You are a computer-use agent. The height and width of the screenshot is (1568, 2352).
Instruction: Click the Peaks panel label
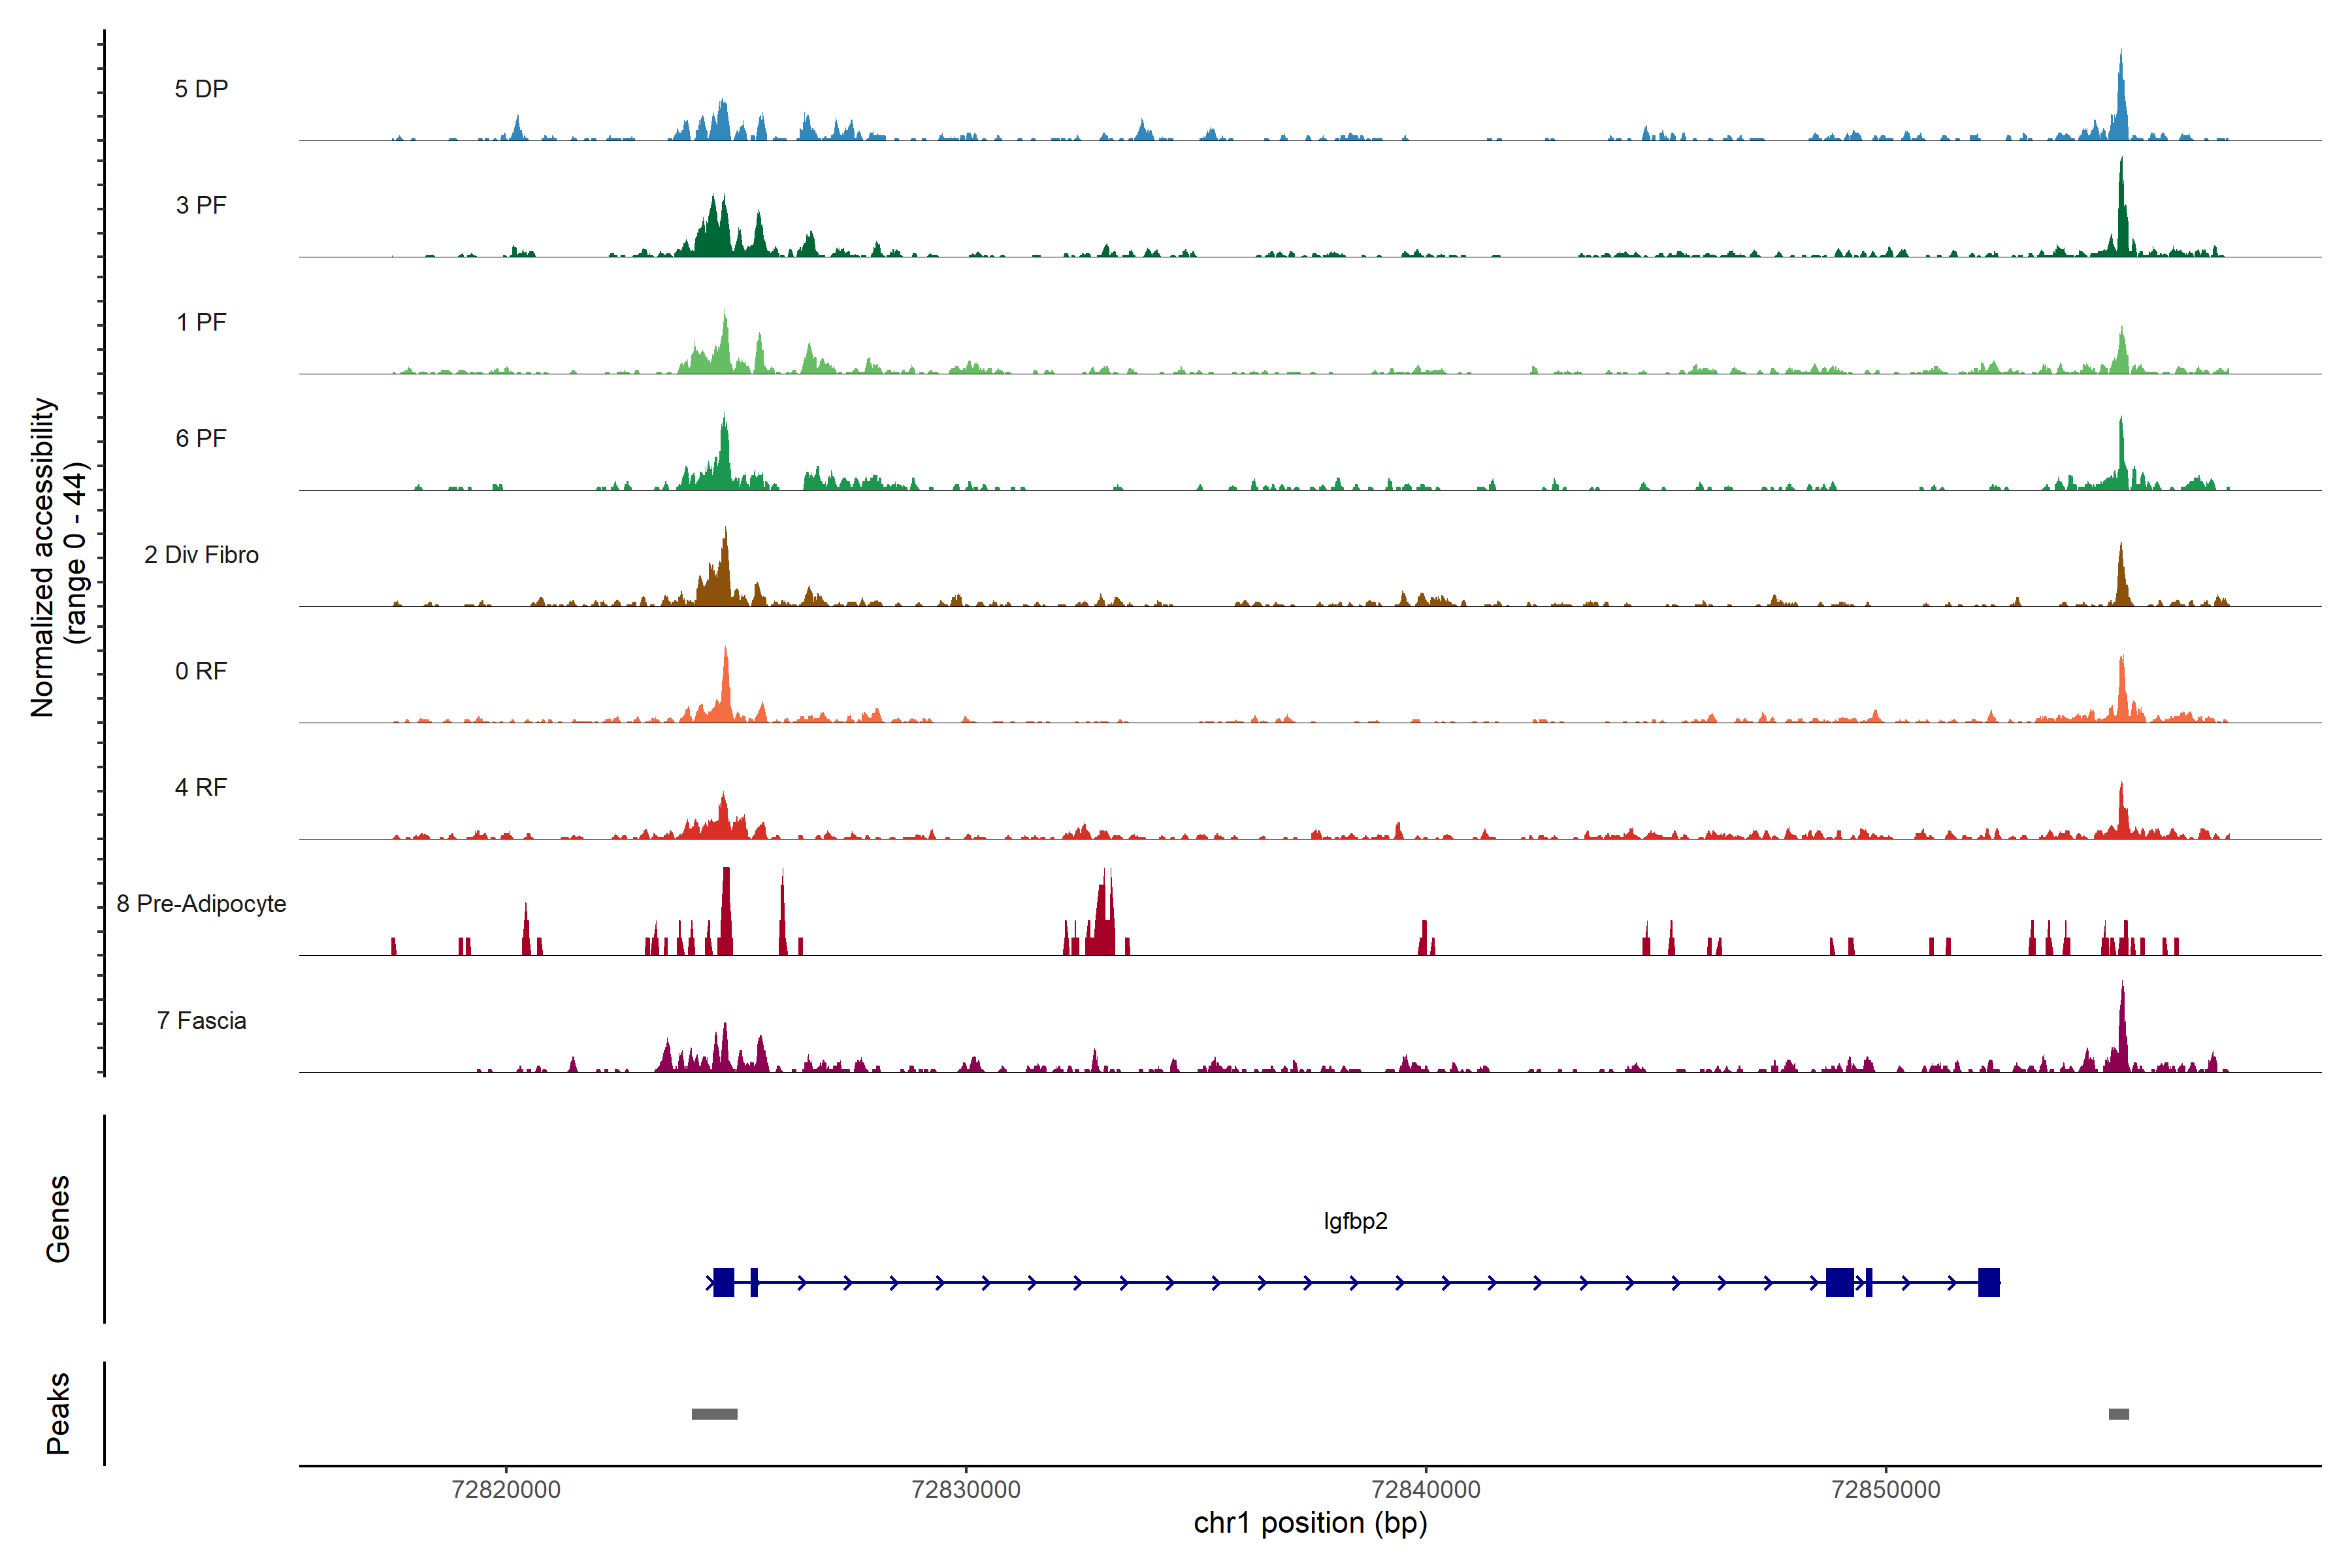click(58, 1413)
